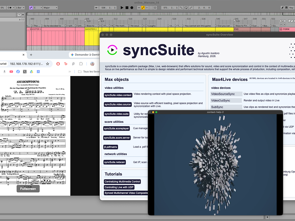Open the Tous les favoris folder

tap(89, 72)
